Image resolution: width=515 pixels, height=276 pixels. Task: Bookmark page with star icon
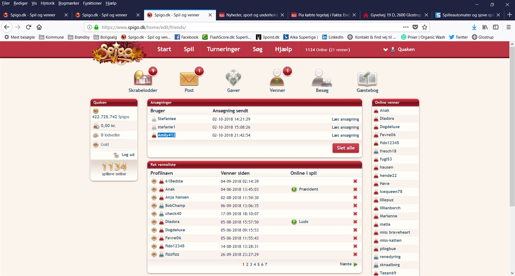point(425,27)
